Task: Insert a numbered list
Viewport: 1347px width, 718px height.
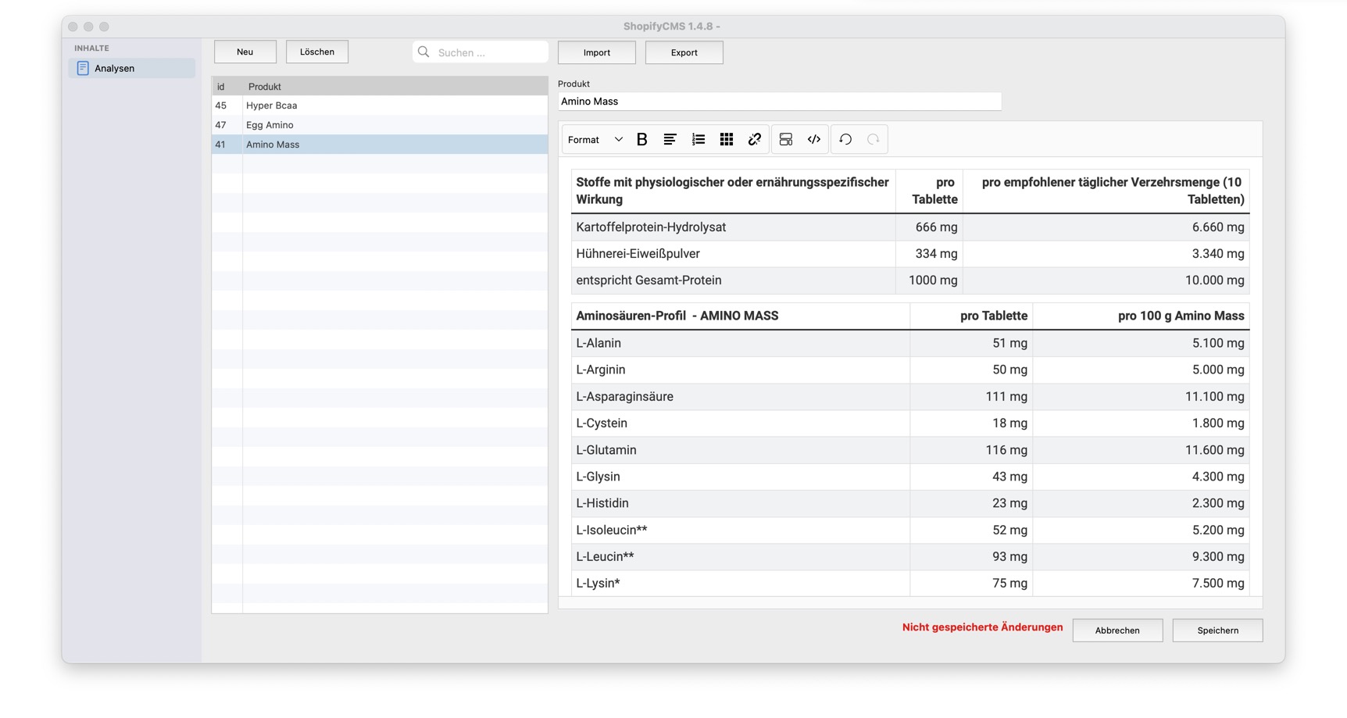Action: (698, 140)
